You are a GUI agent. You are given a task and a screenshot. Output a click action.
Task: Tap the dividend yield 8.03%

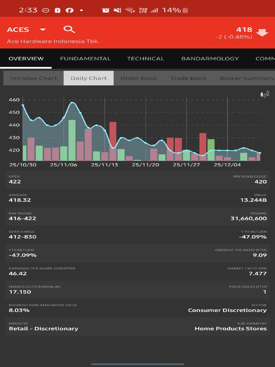click(x=19, y=310)
